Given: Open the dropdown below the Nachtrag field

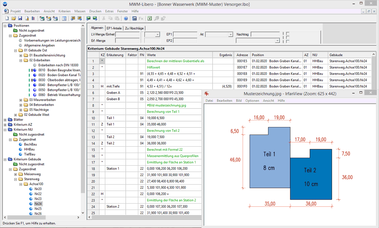Looking at the screenshot, I should (277, 40).
